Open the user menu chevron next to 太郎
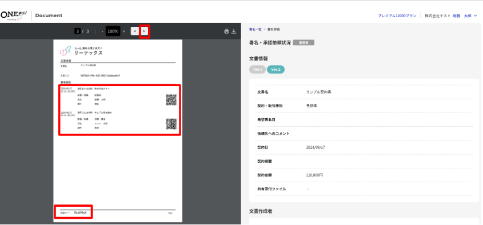The width and height of the screenshot is (483, 225). [x=476, y=15]
